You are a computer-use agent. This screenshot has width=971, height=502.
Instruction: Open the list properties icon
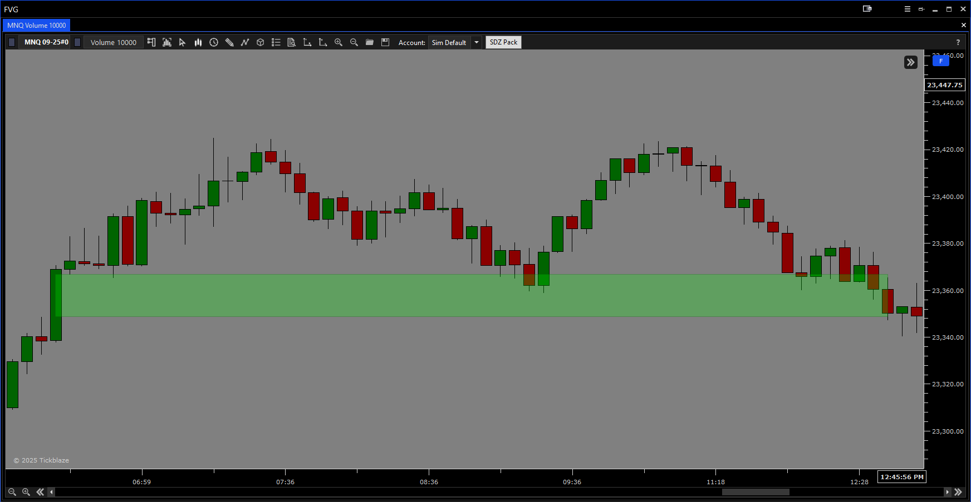(x=276, y=42)
